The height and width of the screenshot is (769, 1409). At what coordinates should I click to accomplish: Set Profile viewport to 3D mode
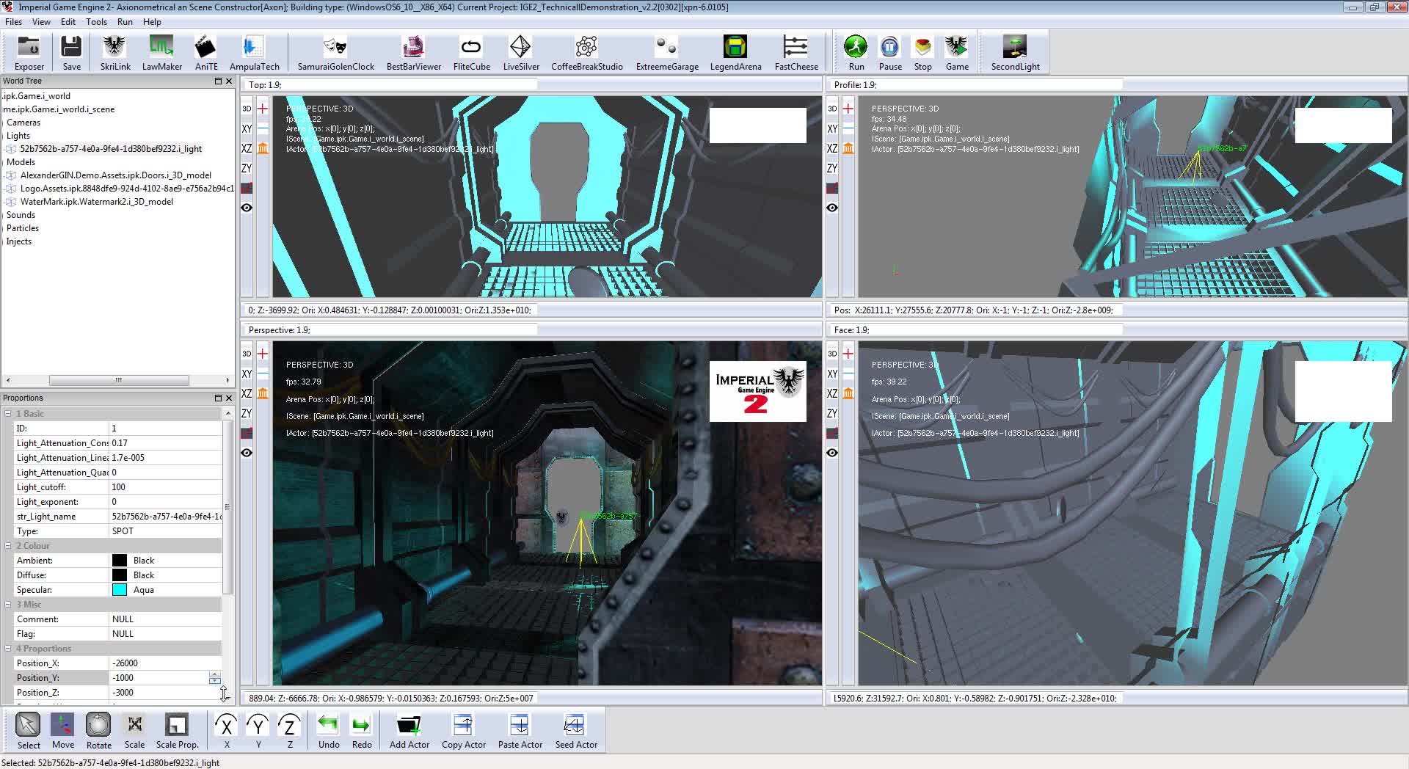832,109
